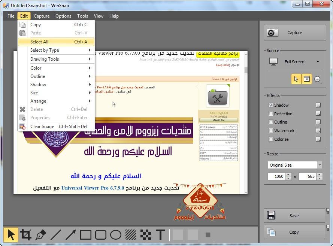
Task: Select the Text tool
Action: (x=161, y=235)
